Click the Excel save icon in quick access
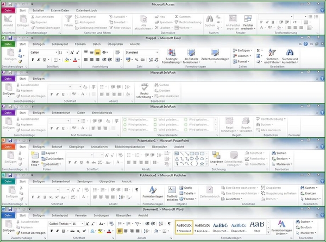This screenshot has height=242, width=326. coord(10,38)
